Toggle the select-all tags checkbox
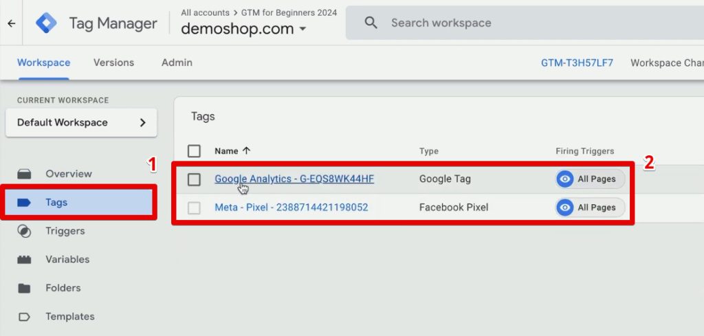The height and width of the screenshot is (336, 704). pyautogui.click(x=194, y=151)
